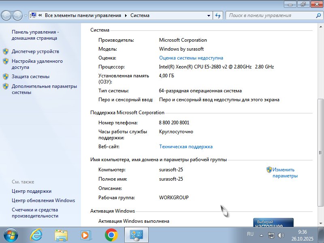Screen dimensions: 324x243
Task: Open Google Chrome from taskbar
Action: (111, 234)
